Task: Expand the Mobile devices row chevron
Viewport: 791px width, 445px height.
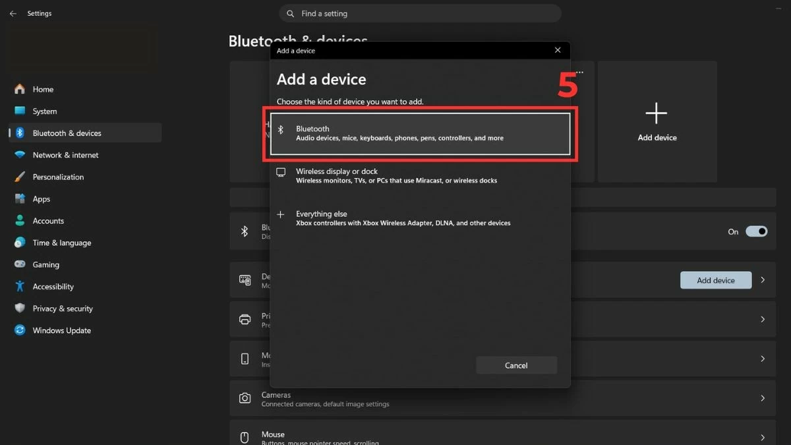Action: 763,359
